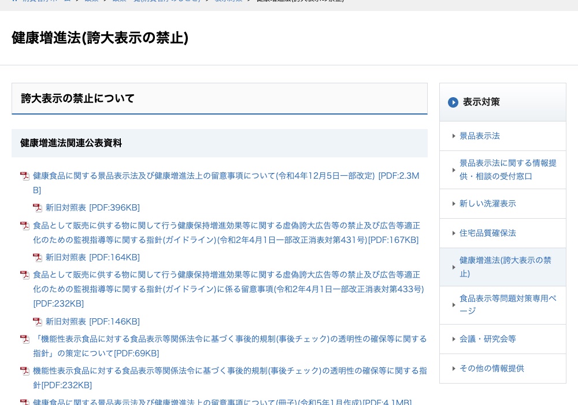The image size is (578, 405).
Task: Click the blue circle arrow icon beside 表示対策
Action: click(x=453, y=102)
